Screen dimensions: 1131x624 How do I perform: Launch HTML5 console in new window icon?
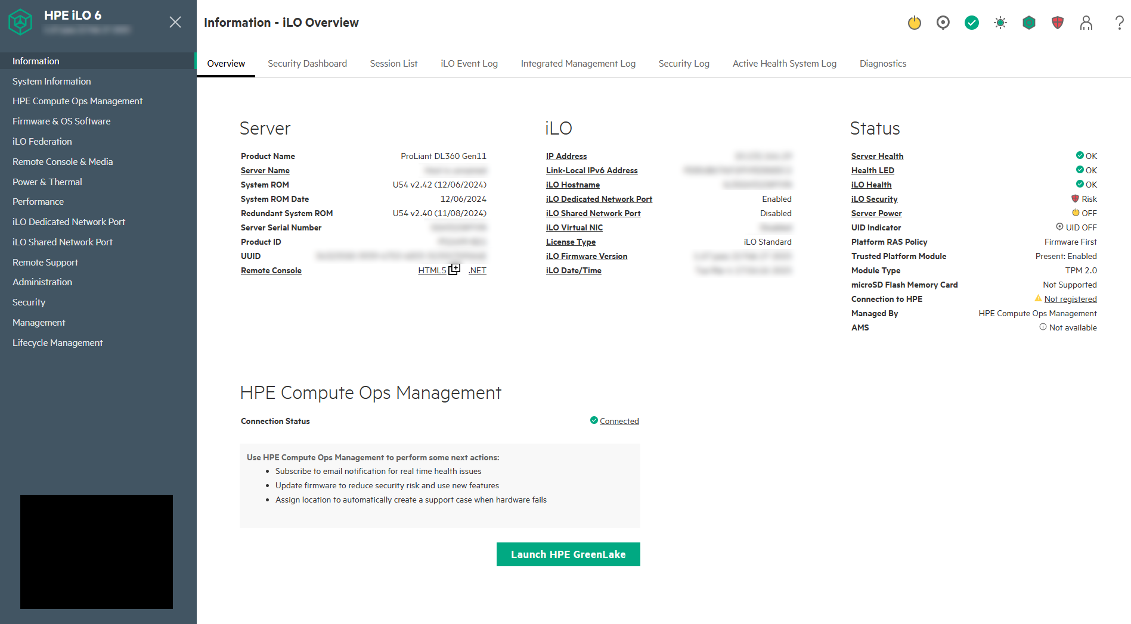pyautogui.click(x=454, y=270)
